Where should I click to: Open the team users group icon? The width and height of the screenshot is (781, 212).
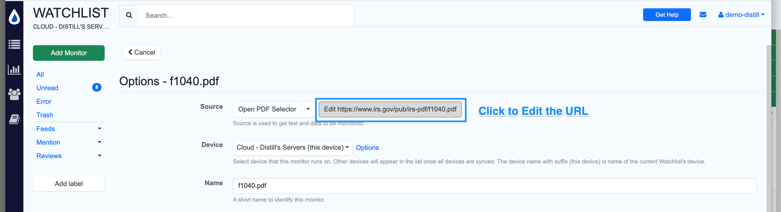tap(14, 94)
